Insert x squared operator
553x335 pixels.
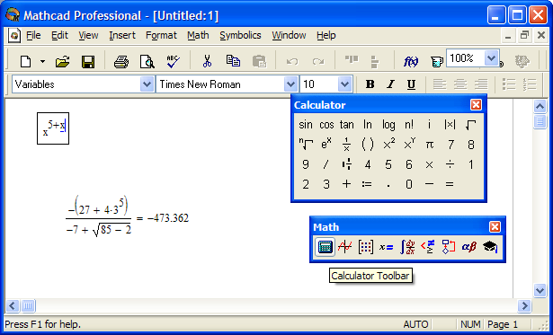coord(388,145)
